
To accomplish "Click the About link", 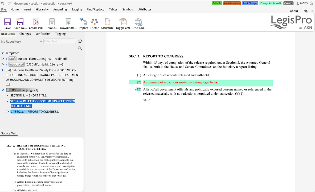I will [294, 11].
